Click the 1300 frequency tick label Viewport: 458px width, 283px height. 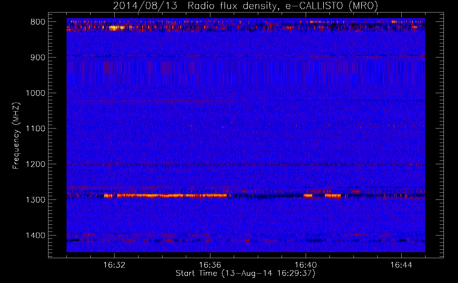[x=35, y=200]
